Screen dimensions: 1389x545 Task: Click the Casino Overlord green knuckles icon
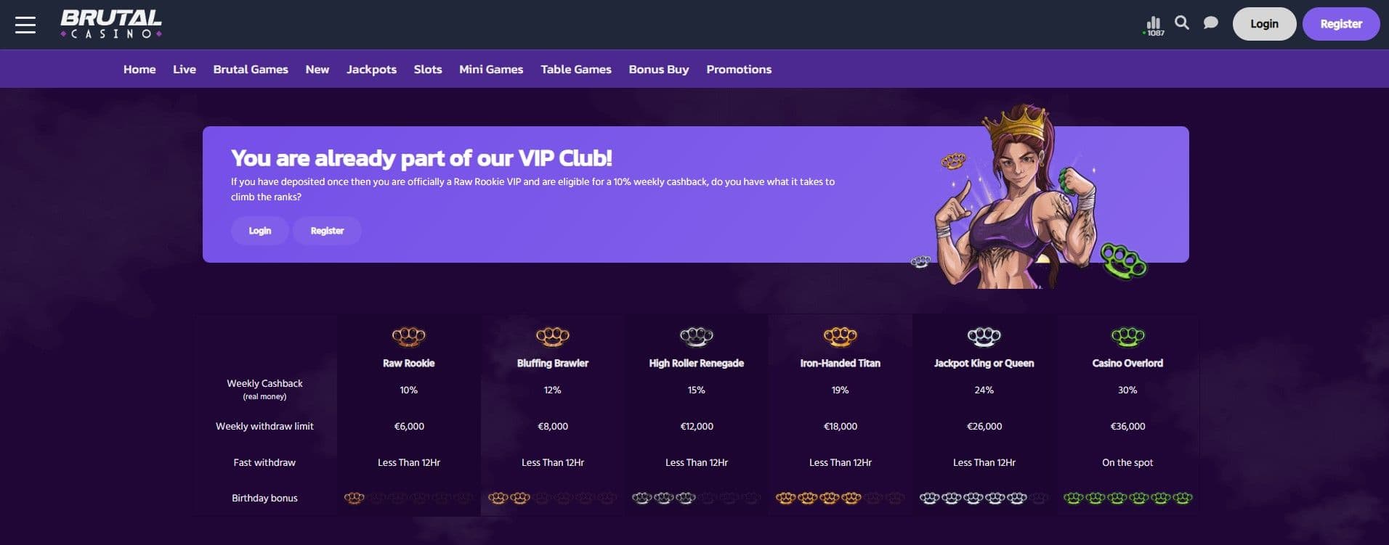[1127, 335]
